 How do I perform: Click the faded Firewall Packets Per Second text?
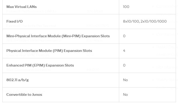(31, 26)
